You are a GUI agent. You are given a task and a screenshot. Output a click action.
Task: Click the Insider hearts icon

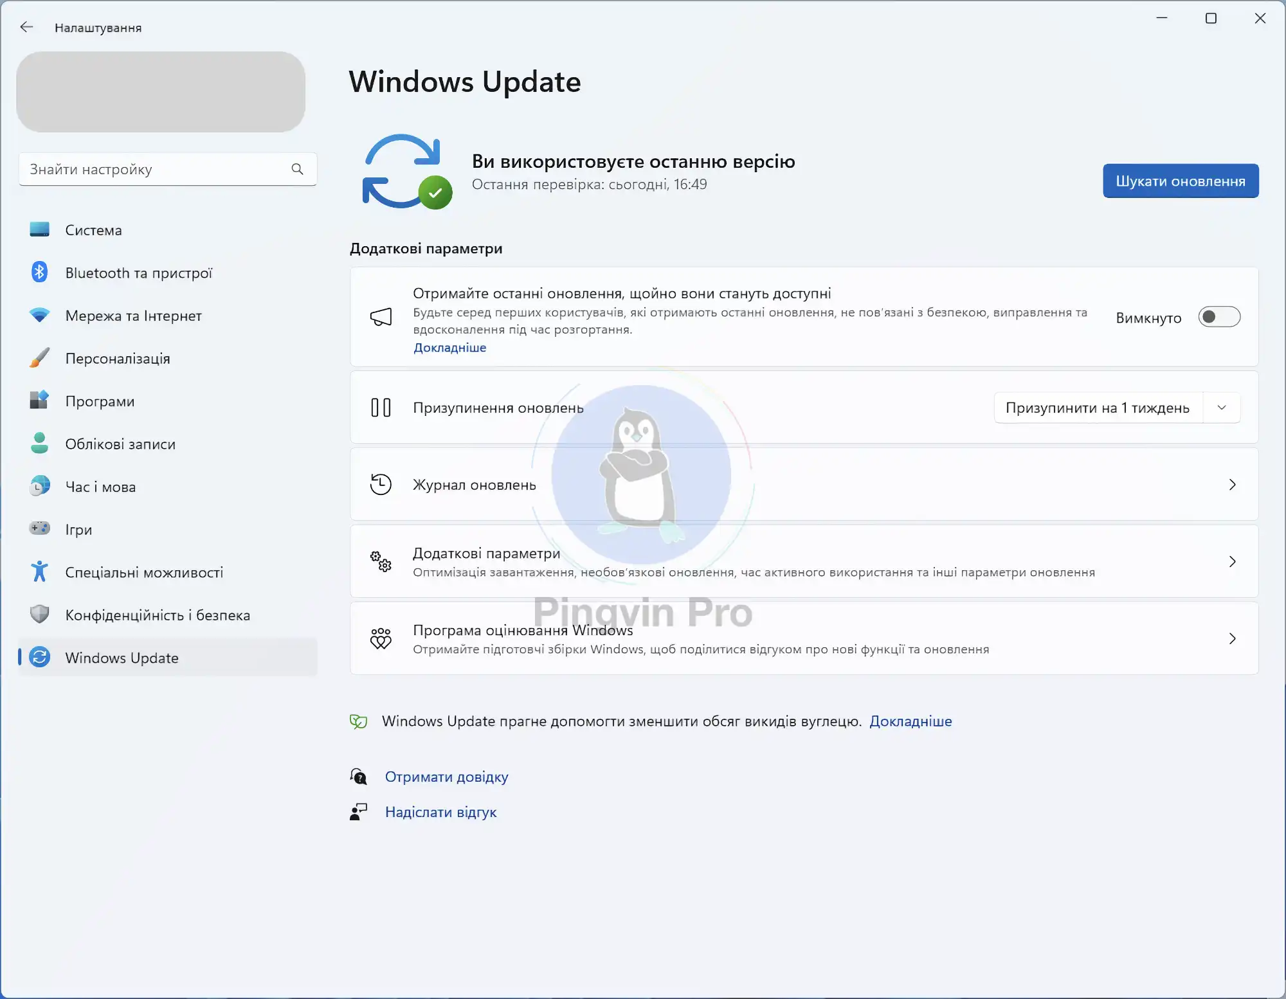[381, 638]
